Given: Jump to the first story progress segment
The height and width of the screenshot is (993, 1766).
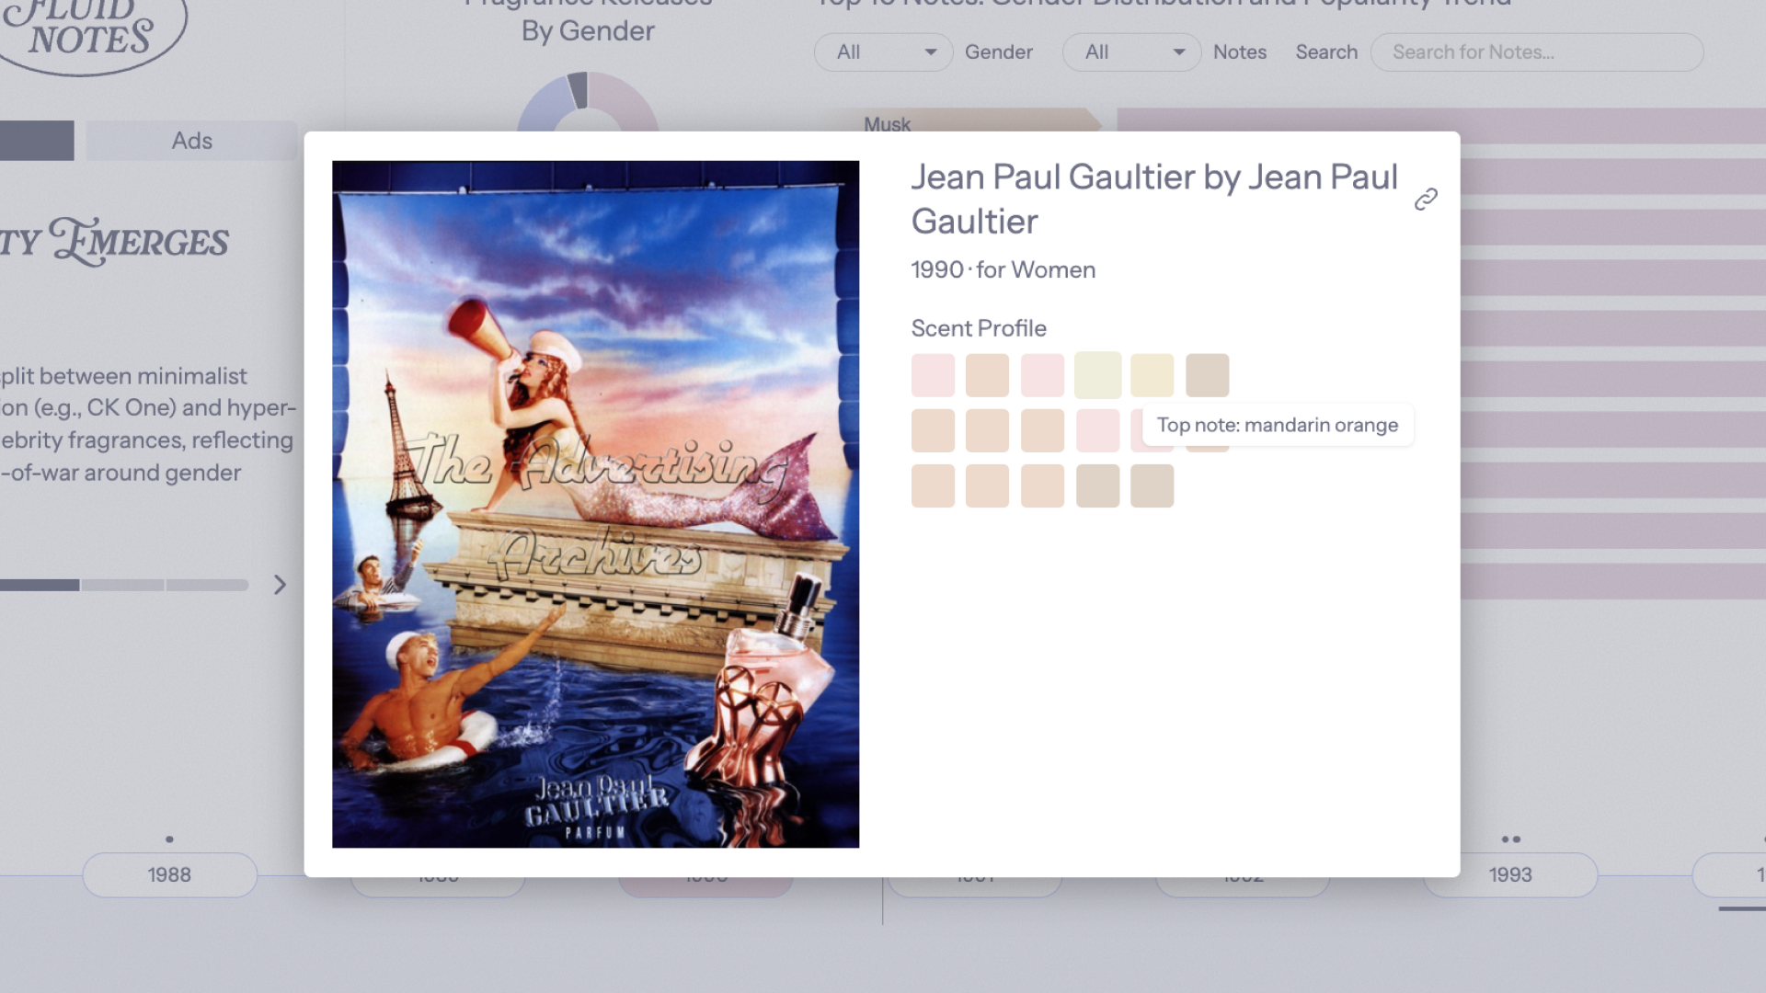Looking at the screenshot, I should [40, 585].
